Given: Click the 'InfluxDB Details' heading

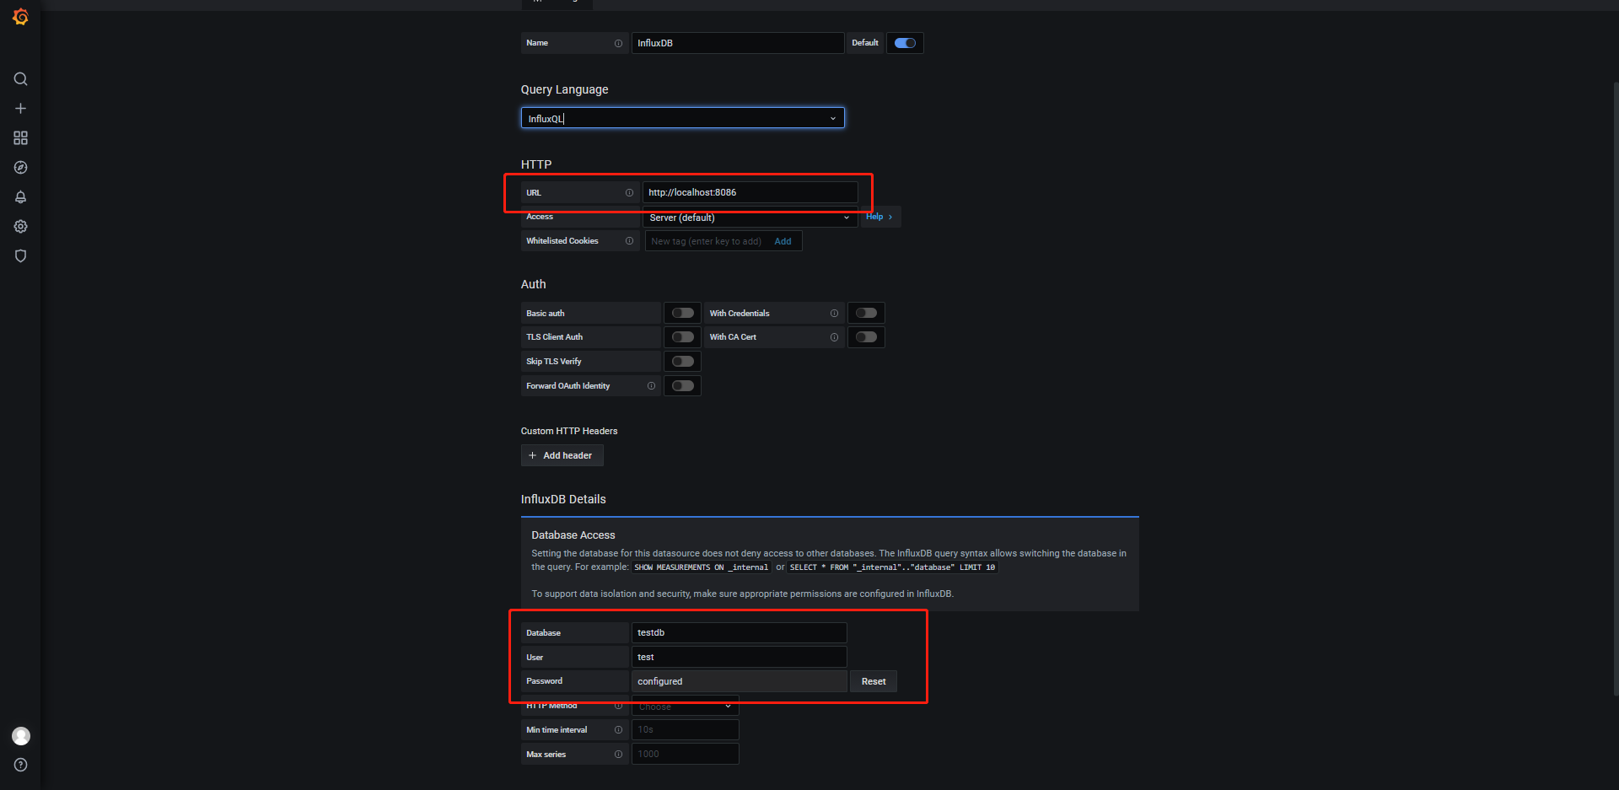Looking at the screenshot, I should (x=563, y=500).
